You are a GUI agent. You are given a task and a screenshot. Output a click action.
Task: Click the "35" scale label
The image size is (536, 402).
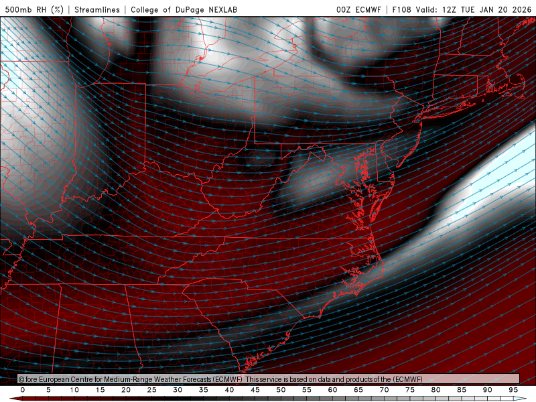click(x=204, y=390)
